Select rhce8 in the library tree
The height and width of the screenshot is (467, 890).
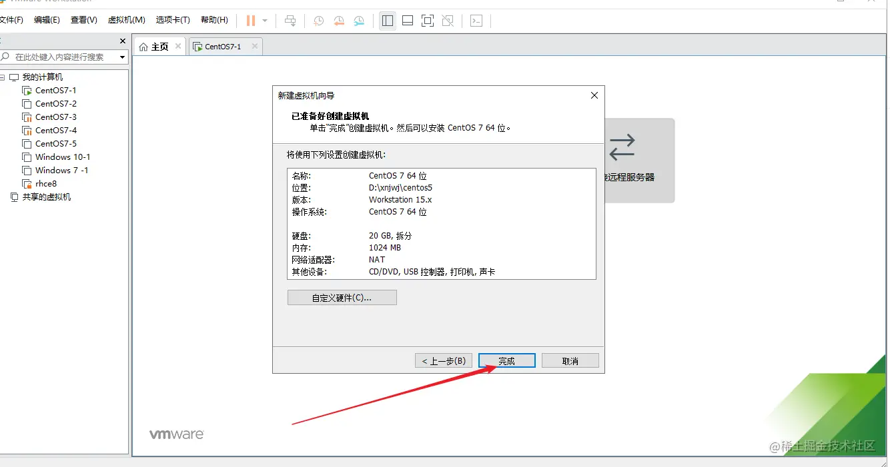[46, 184]
